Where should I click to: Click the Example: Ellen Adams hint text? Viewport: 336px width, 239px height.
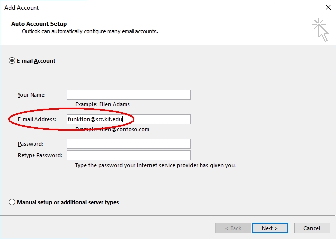pos(102,104)
